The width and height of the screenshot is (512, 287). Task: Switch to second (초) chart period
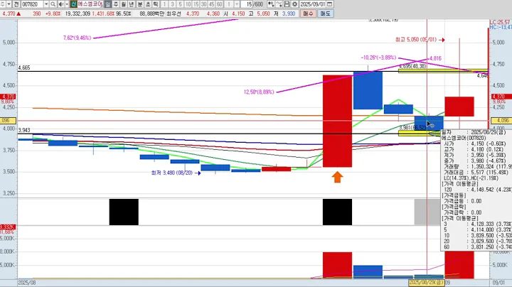click(148, 4)
